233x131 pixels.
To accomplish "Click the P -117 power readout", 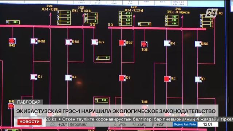I will [x=125, y=13].
